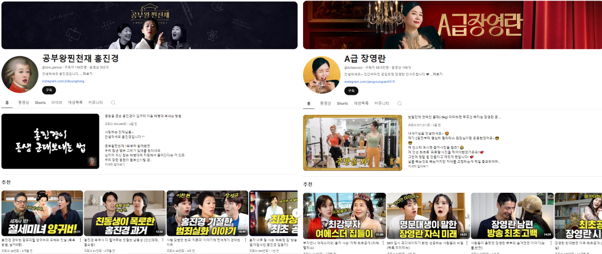Open options menu for 장영란 자식 미래 video
The width and height of the screenshot is (602, 254).
coord(467,244)
